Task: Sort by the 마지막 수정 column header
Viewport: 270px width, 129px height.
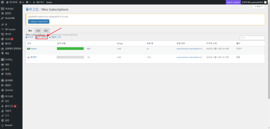Action: [x=211, y=43]
